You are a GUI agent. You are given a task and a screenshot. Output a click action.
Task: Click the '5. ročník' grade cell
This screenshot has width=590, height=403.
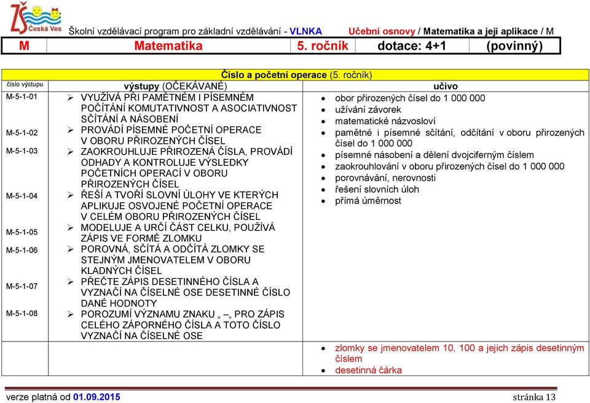(x=323, y=46)
